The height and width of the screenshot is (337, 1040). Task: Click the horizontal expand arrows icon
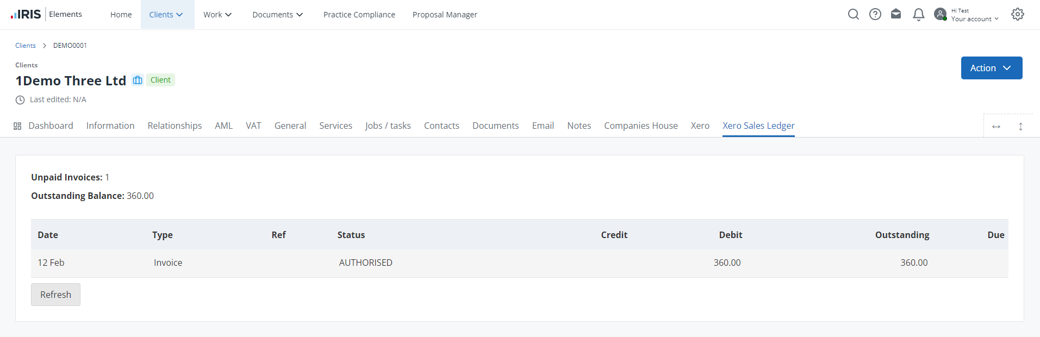coord(996,127)
